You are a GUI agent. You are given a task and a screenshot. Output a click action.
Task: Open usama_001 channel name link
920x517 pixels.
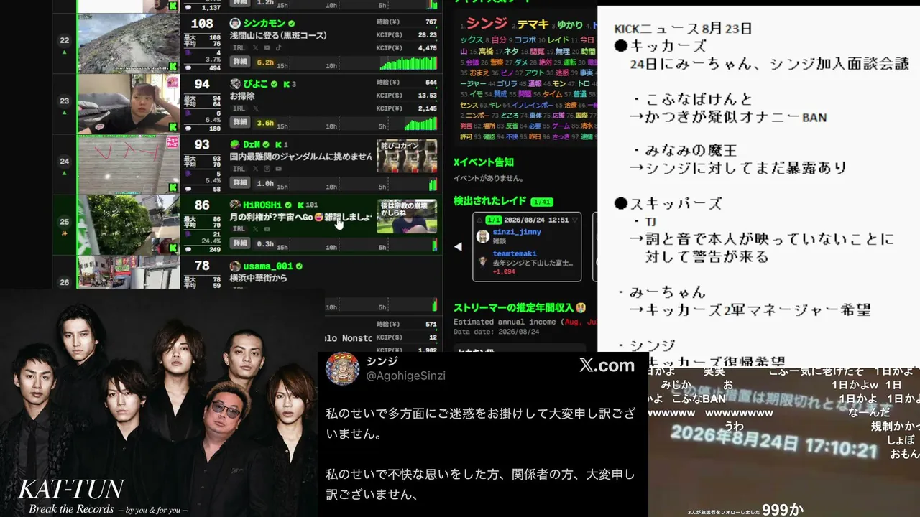pos(267,266)
